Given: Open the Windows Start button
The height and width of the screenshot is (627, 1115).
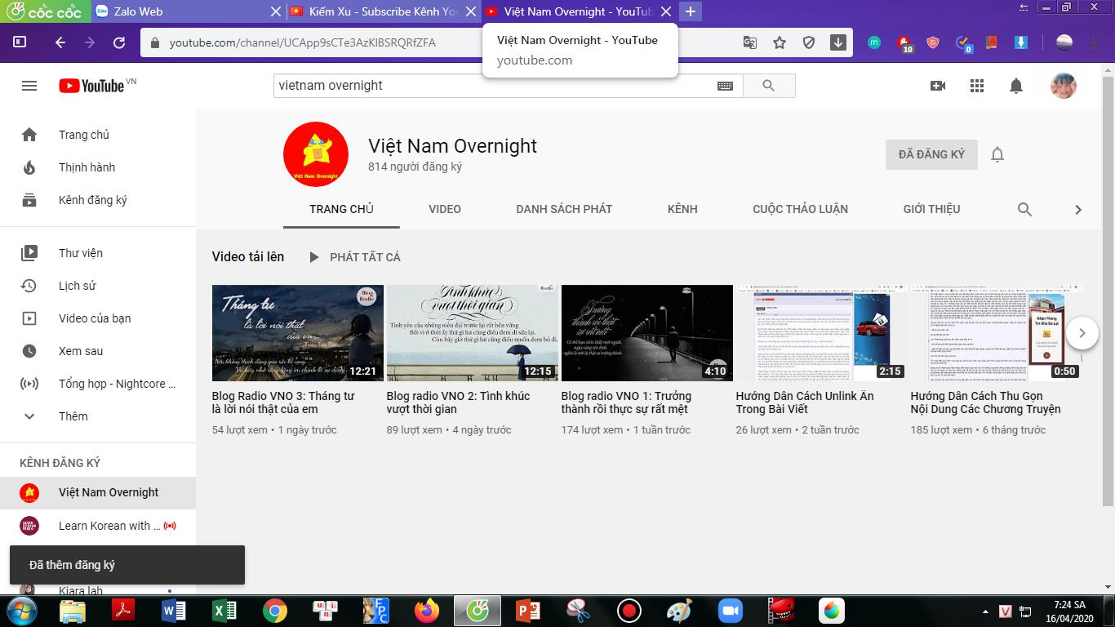Looking at the screenshot, I should [x=20, y=611].
